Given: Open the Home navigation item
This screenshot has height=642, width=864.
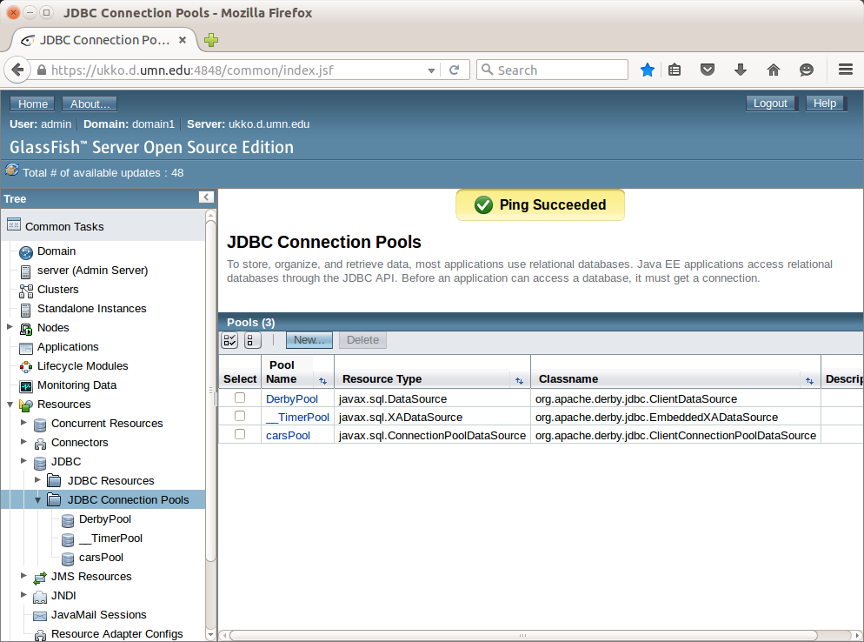Looking at the screenshot, I should [31, 104].
